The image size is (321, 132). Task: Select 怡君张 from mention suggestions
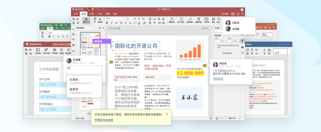coord(84,81)
